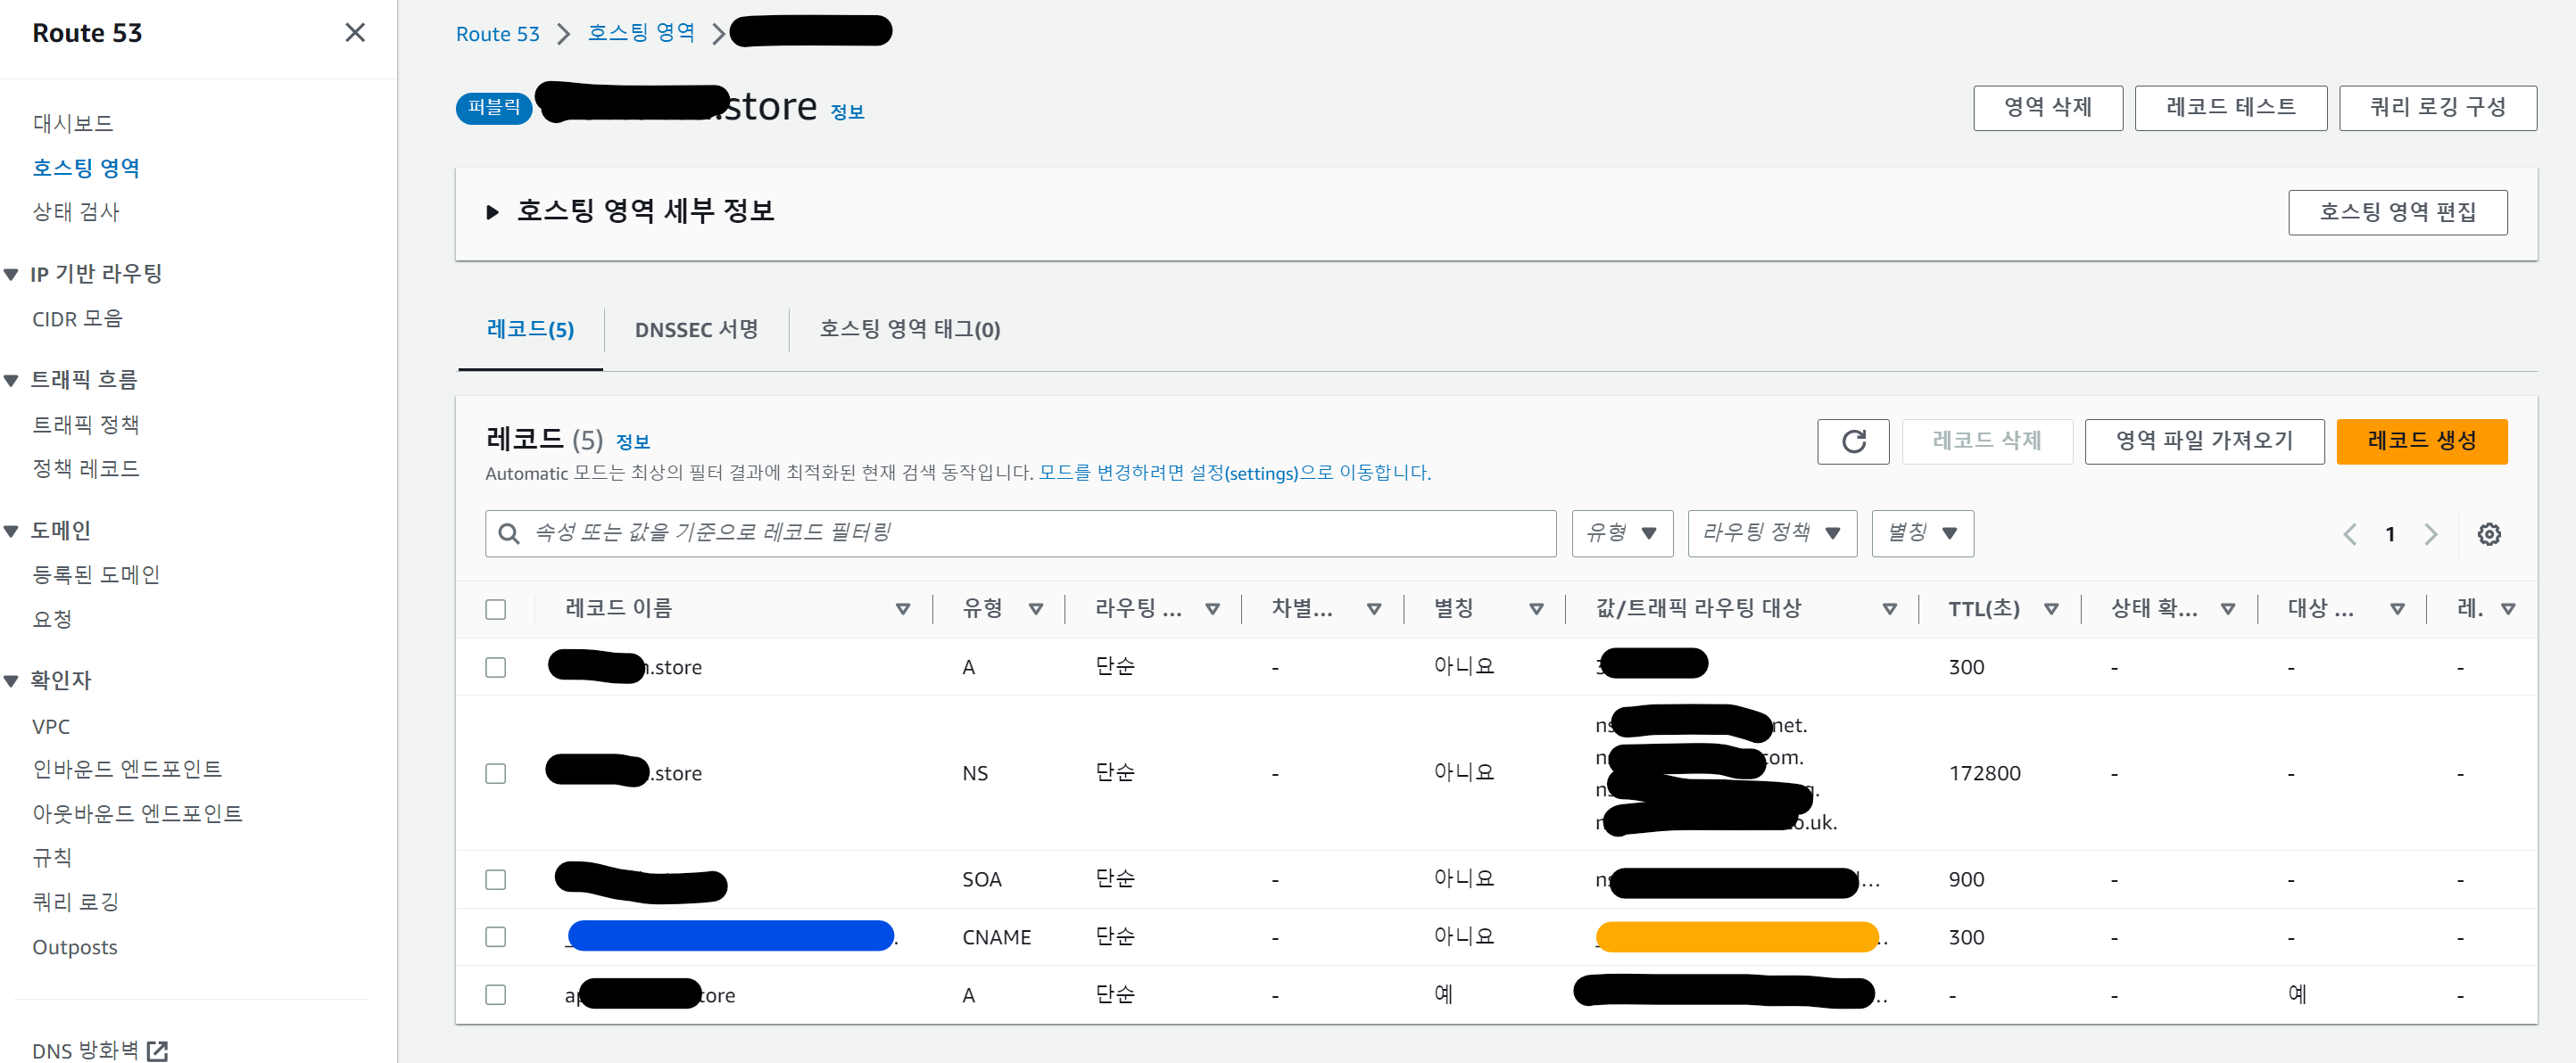Viewport: 2576px width, 1063px height.
Task: Expand 호스팅 영역 세부 정보 section
Action: (x=492, y=212)
